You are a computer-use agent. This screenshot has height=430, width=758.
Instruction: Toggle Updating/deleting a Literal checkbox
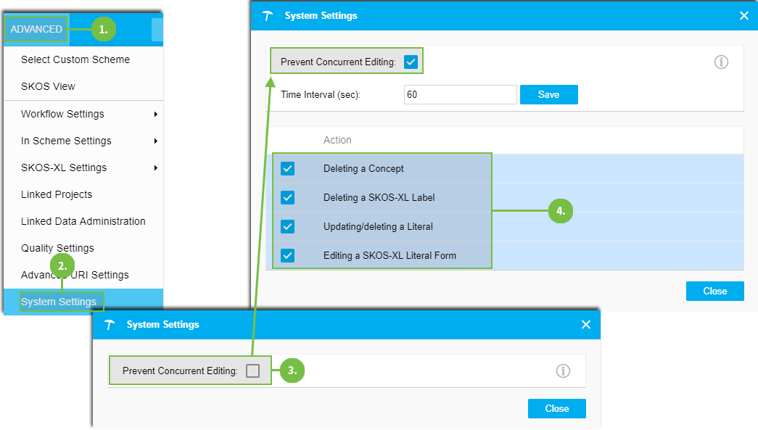click(287, 226)
